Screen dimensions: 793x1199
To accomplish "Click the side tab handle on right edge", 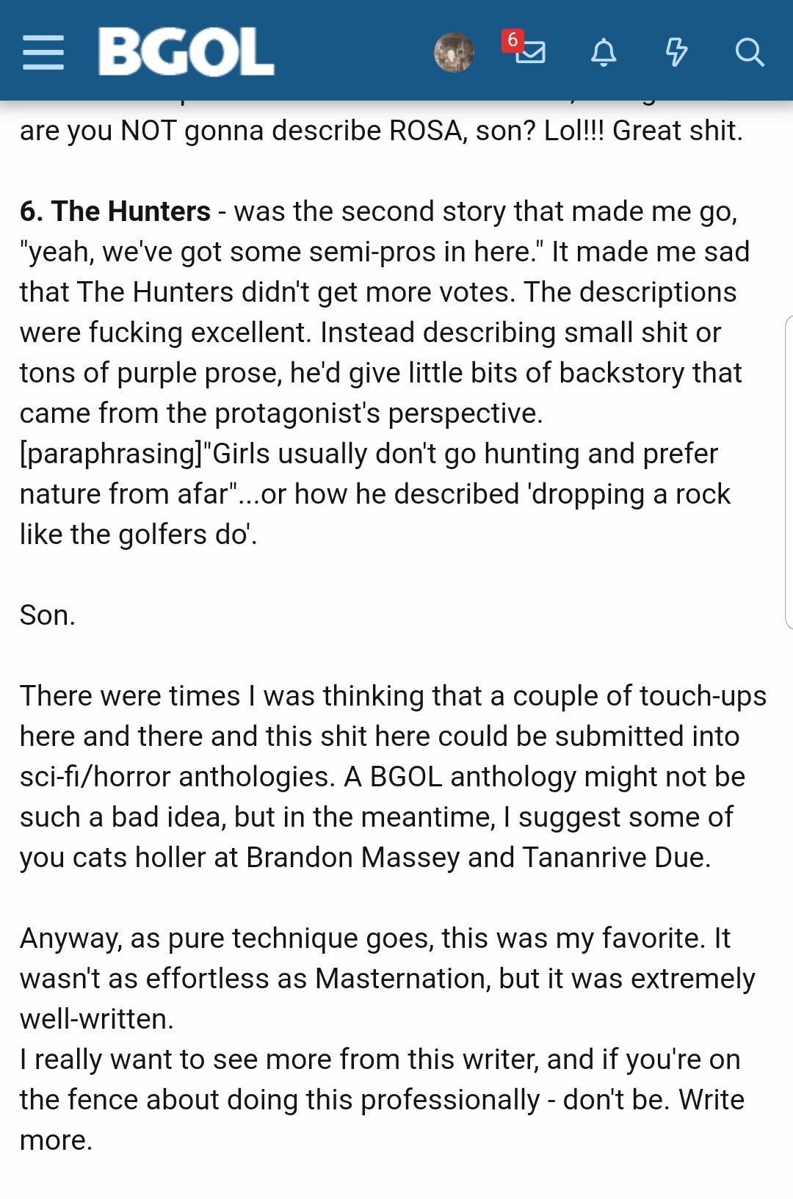I will 789,472.
